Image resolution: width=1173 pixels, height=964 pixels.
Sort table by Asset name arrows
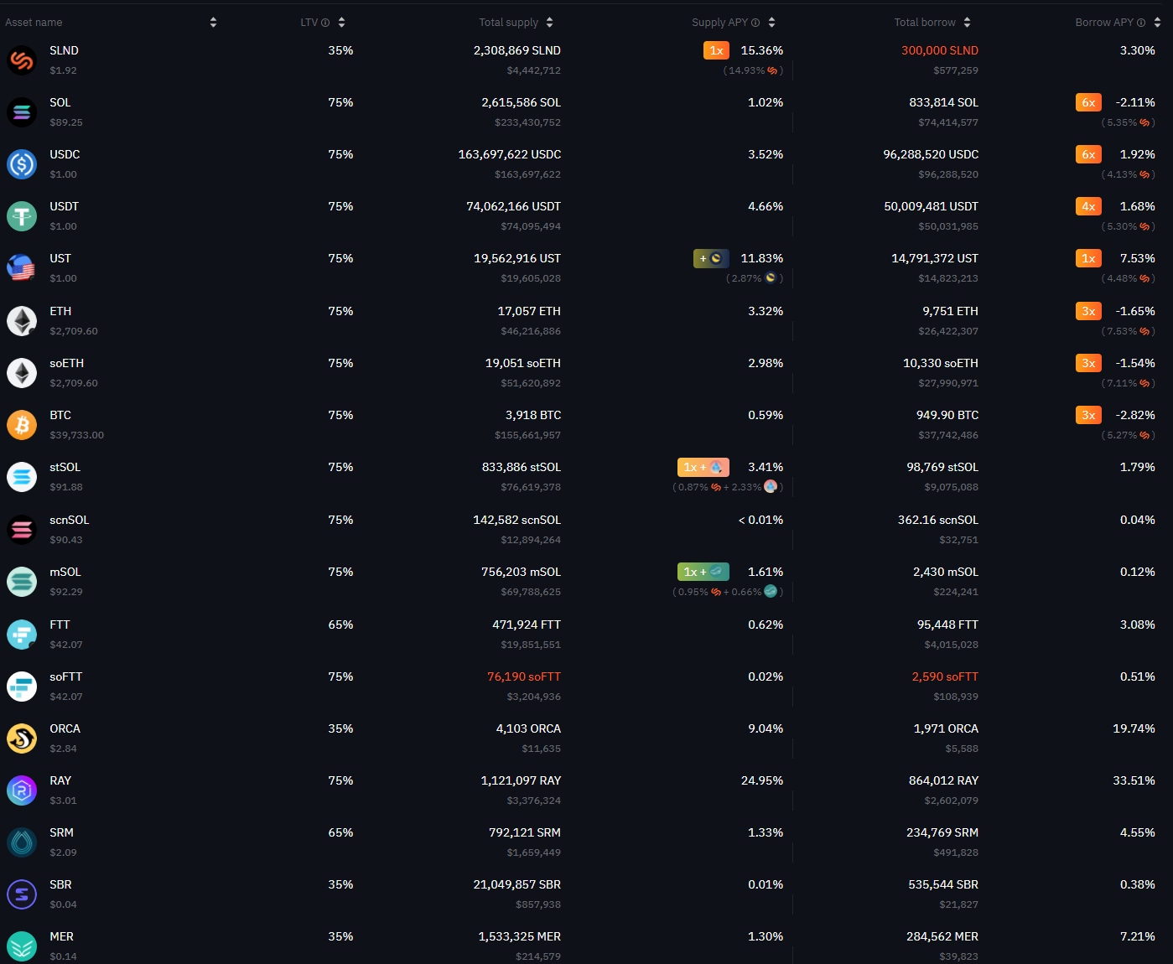click(x=213, y=23)
